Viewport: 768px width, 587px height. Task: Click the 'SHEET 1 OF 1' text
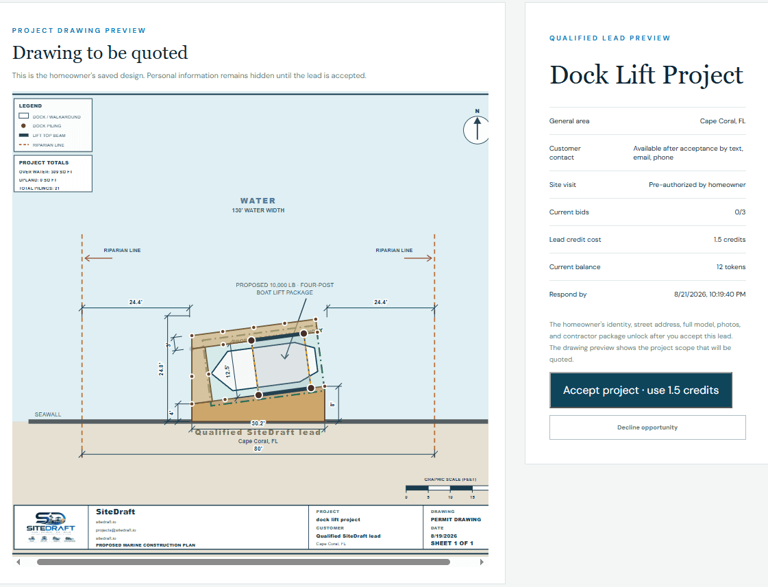pos(452,543)
